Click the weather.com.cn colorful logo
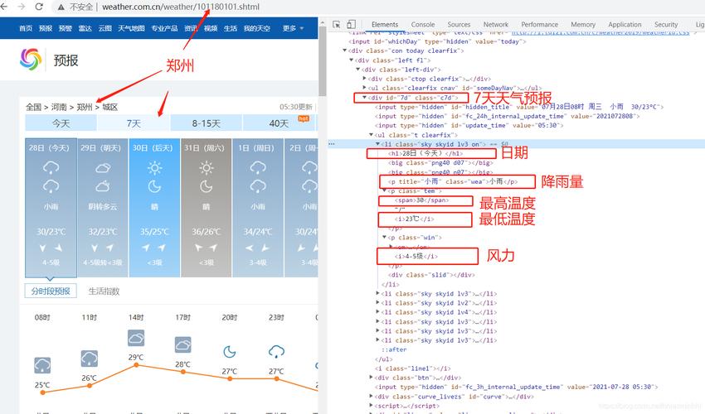The width and height of the screenshot is (705, 414). 31,60
